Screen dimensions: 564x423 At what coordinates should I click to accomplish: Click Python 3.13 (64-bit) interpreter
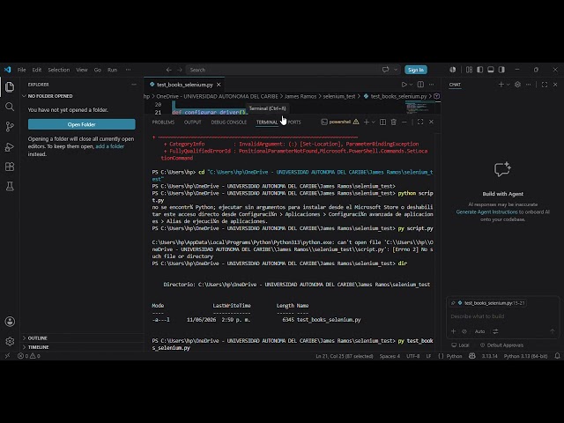[525, 356]
